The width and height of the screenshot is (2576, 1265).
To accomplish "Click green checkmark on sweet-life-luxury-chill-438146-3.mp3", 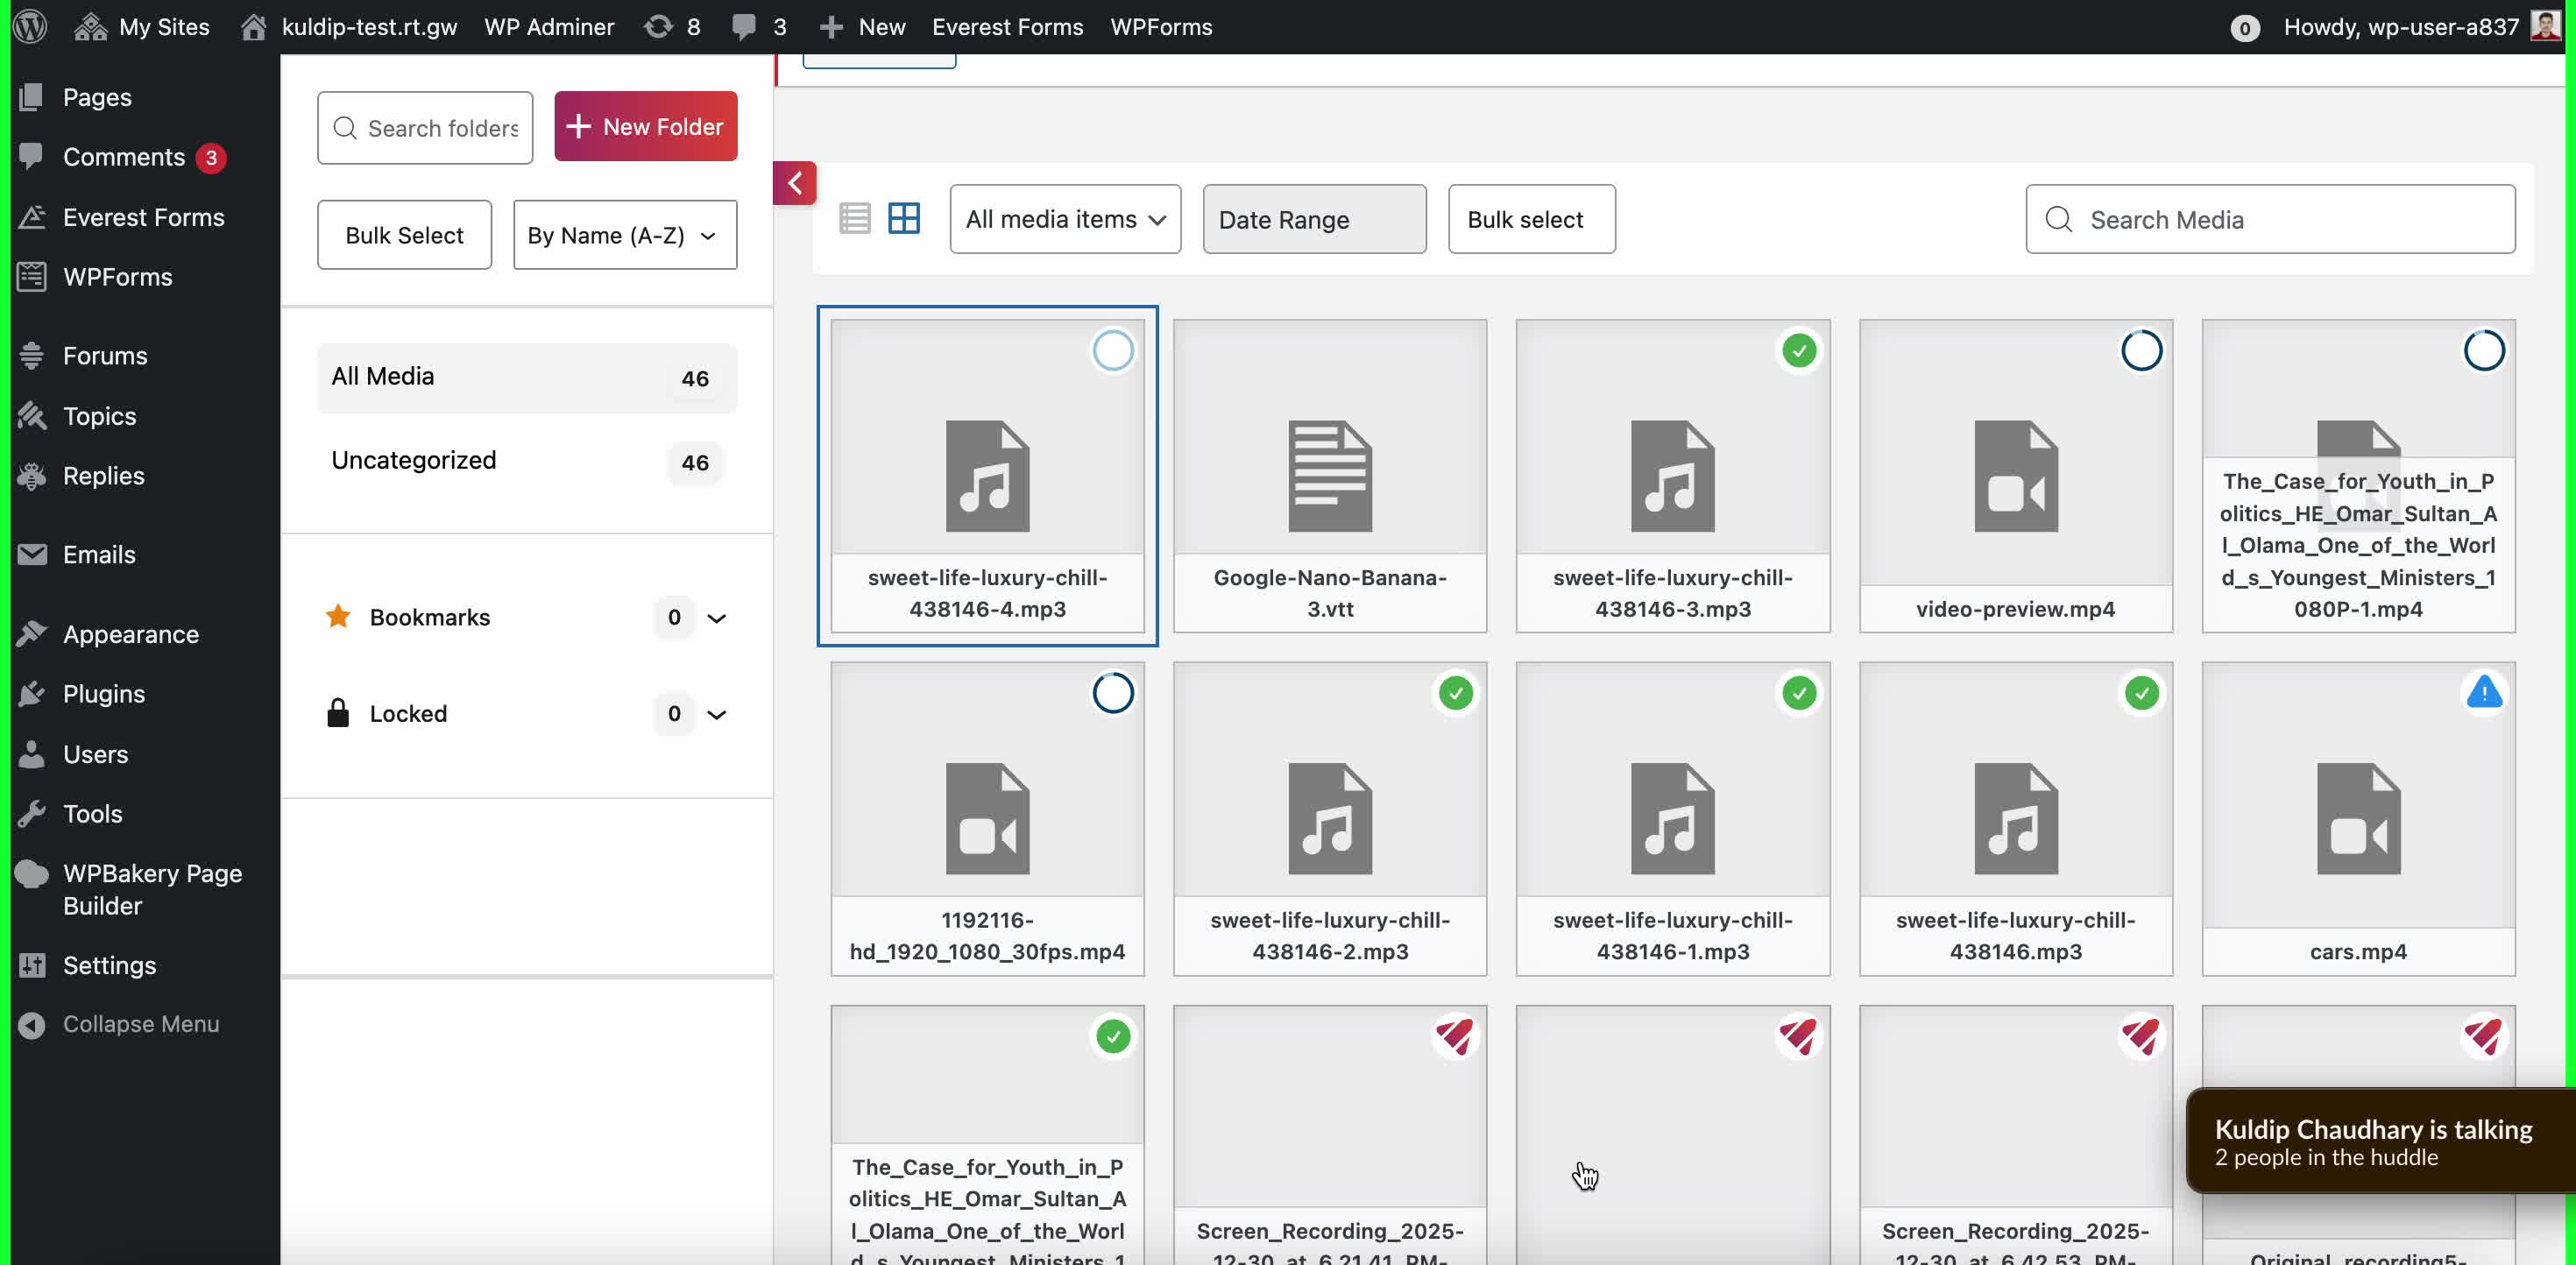I will (1798, 351).
